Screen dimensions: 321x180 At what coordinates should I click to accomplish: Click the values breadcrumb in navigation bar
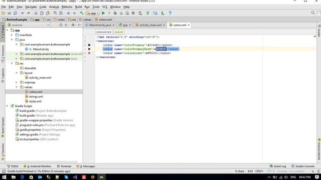tap(85, 19)
